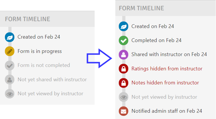Select 'Ratings hidden from instructor' text
Screen dimensions: 216x119
click(x=167, y=69)
